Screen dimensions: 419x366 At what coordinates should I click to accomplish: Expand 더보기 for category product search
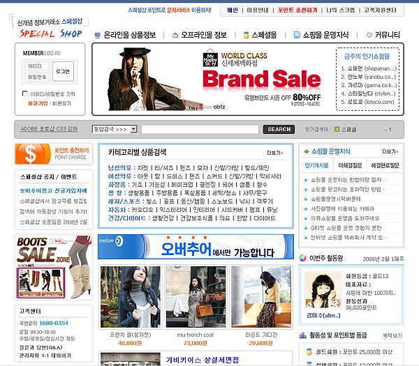[x=274, y=153]
